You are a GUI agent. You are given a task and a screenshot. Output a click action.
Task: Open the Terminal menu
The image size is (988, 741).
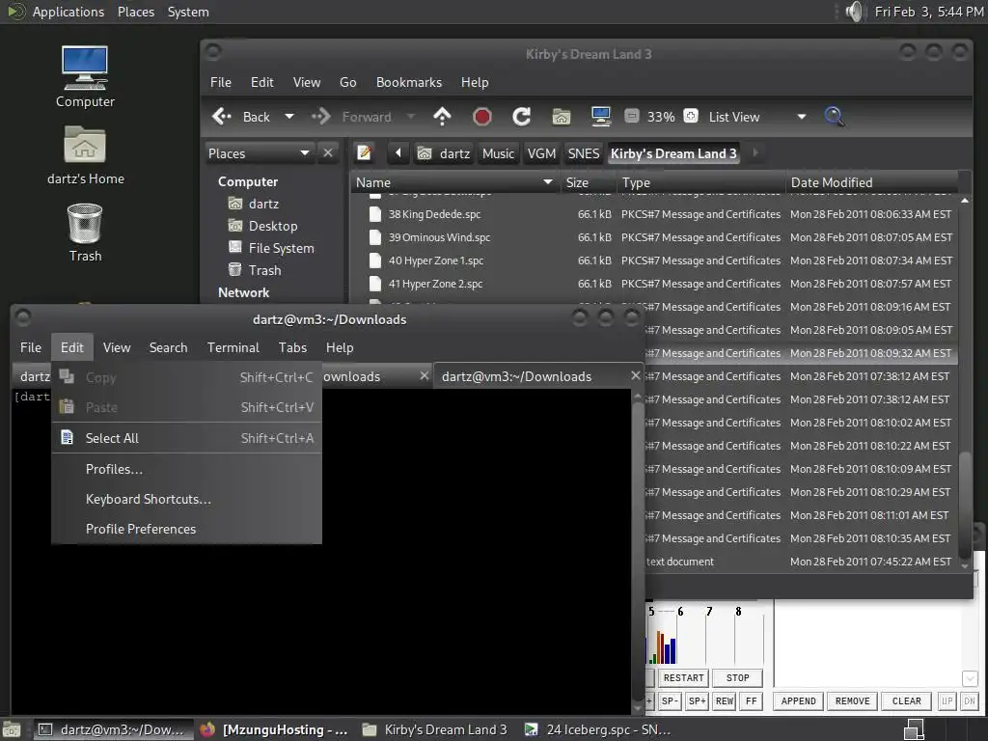coord(233,347)
